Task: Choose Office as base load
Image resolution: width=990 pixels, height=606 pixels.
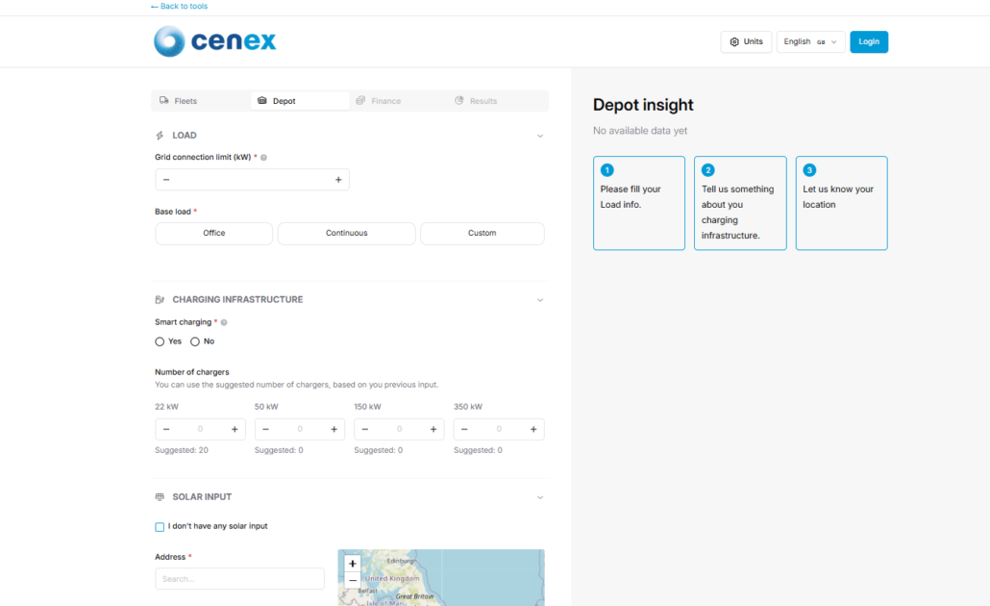Action: [x=214, y=233]
